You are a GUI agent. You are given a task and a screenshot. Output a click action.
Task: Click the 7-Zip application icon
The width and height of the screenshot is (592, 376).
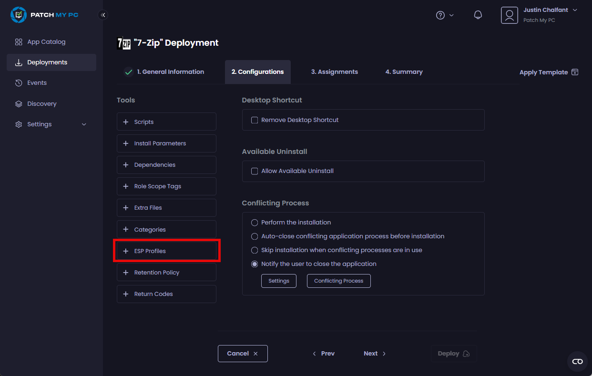click(124, 43)
